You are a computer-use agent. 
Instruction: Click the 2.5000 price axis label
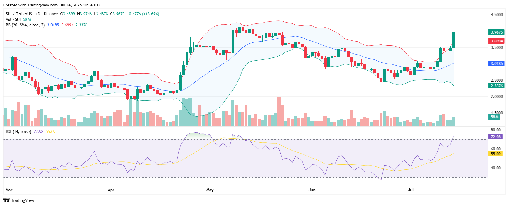[x=497, y=80]
